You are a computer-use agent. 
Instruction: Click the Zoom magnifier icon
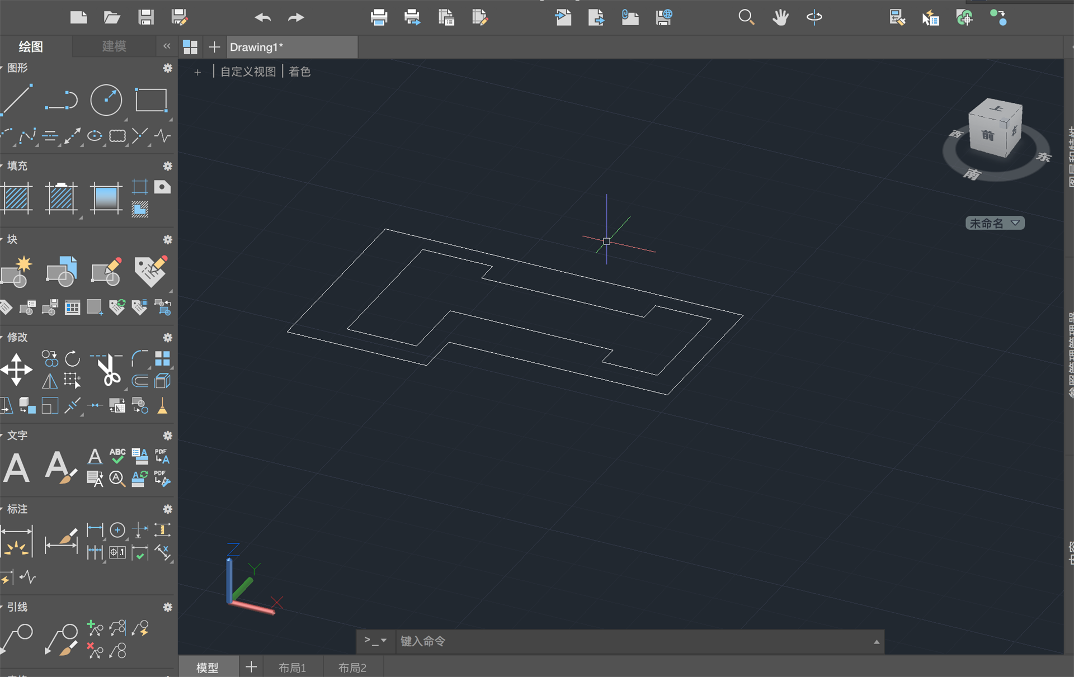pos(746,17)
